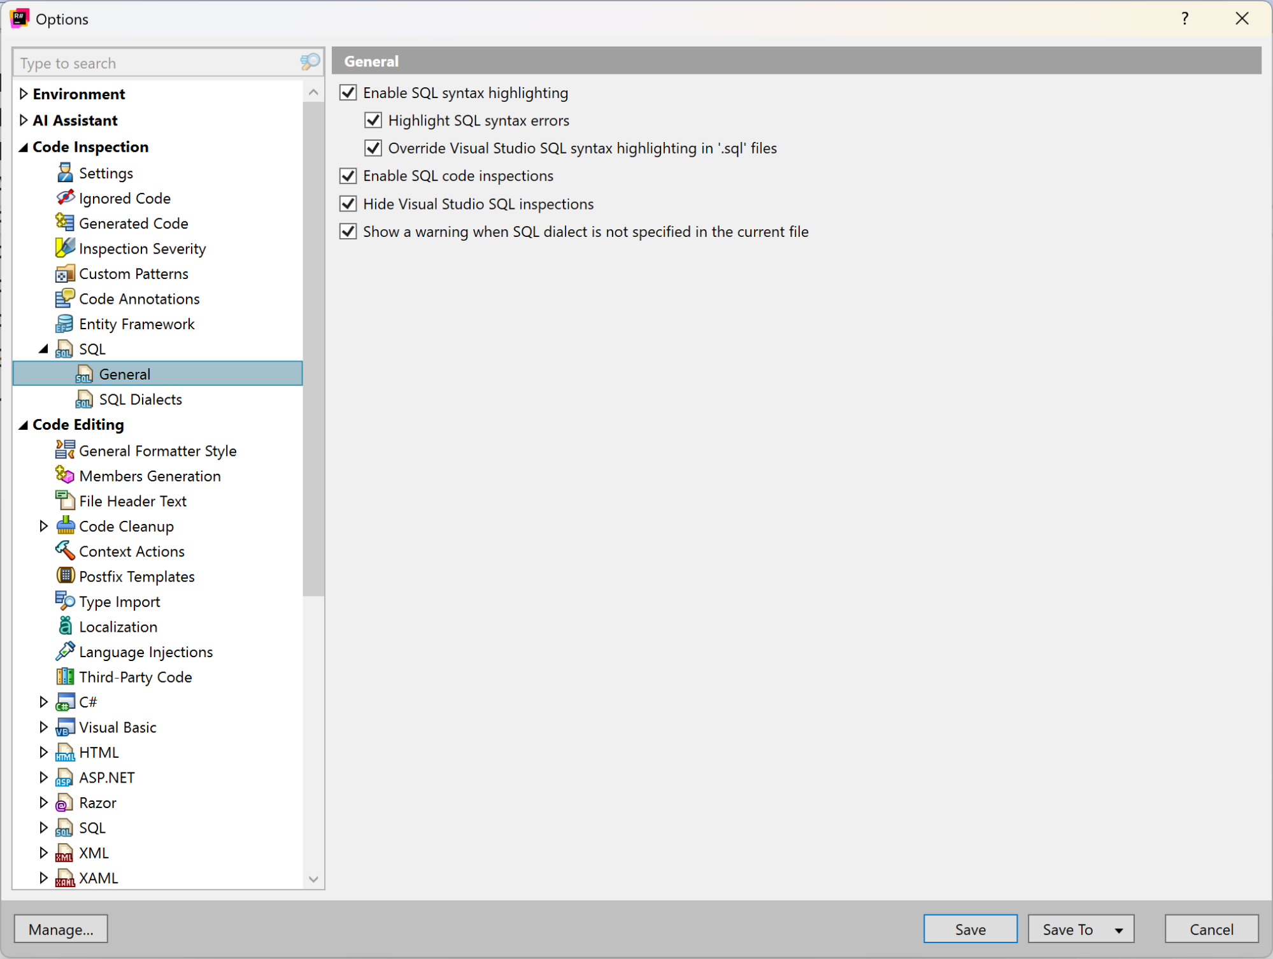Click the Ignored Code icon

65,198
